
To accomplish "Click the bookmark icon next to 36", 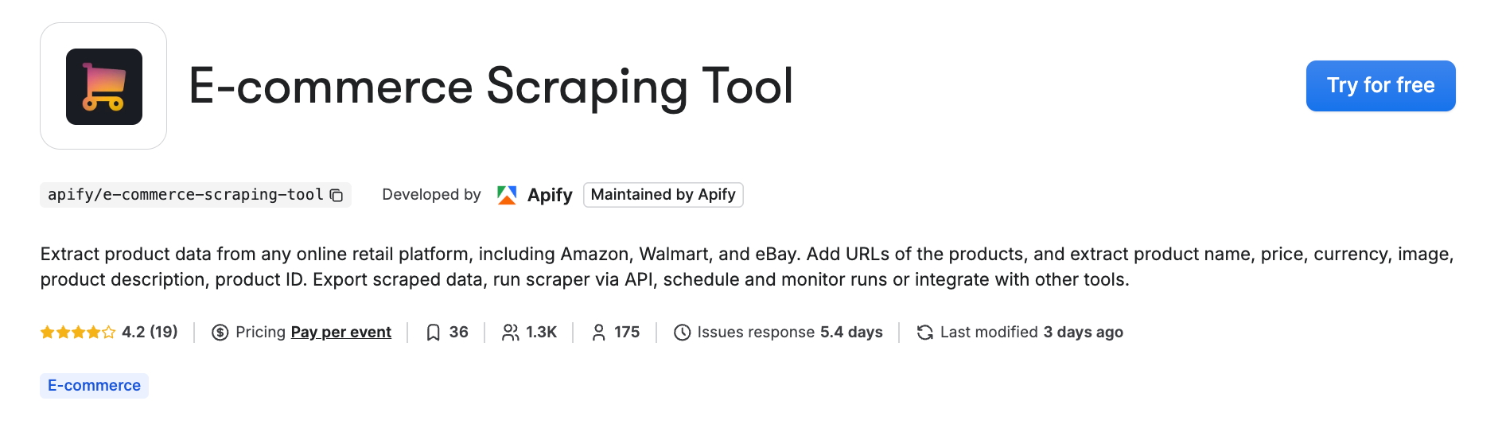I will tap(434, 333).
